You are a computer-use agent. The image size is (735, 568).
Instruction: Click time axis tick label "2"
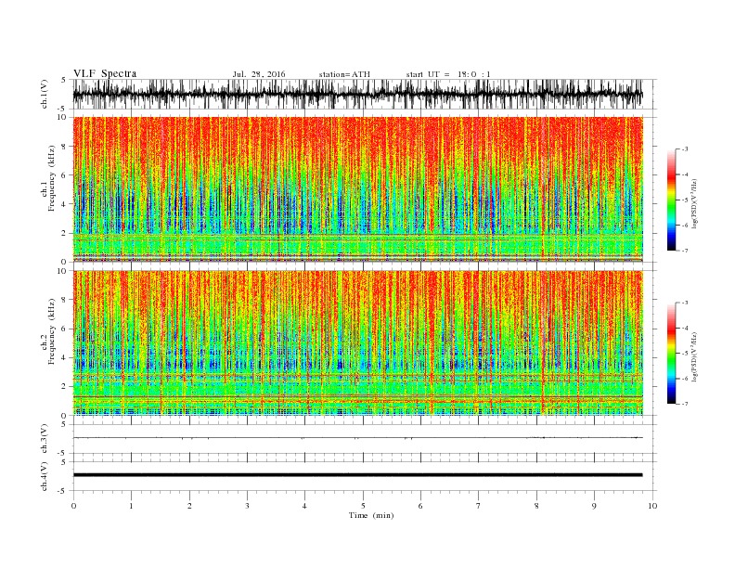point(189,506)
